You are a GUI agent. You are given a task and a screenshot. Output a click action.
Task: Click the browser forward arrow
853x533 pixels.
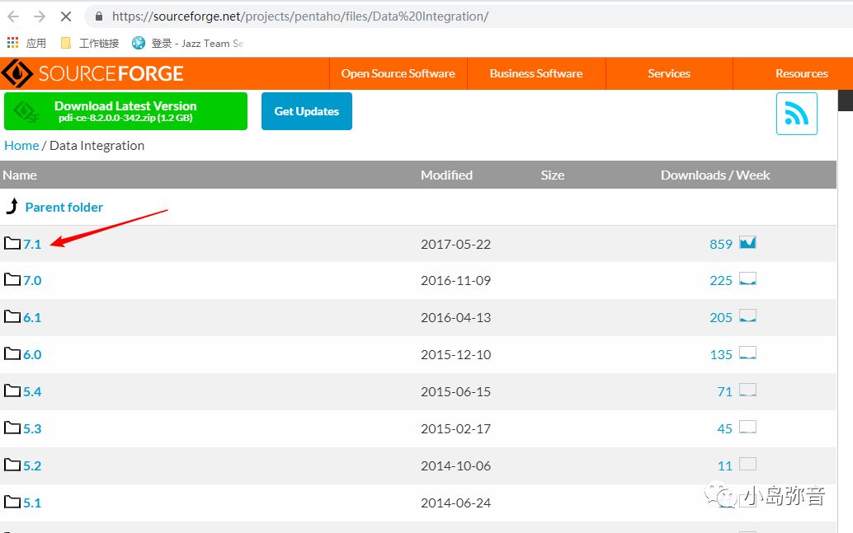[x=40, y=16]
